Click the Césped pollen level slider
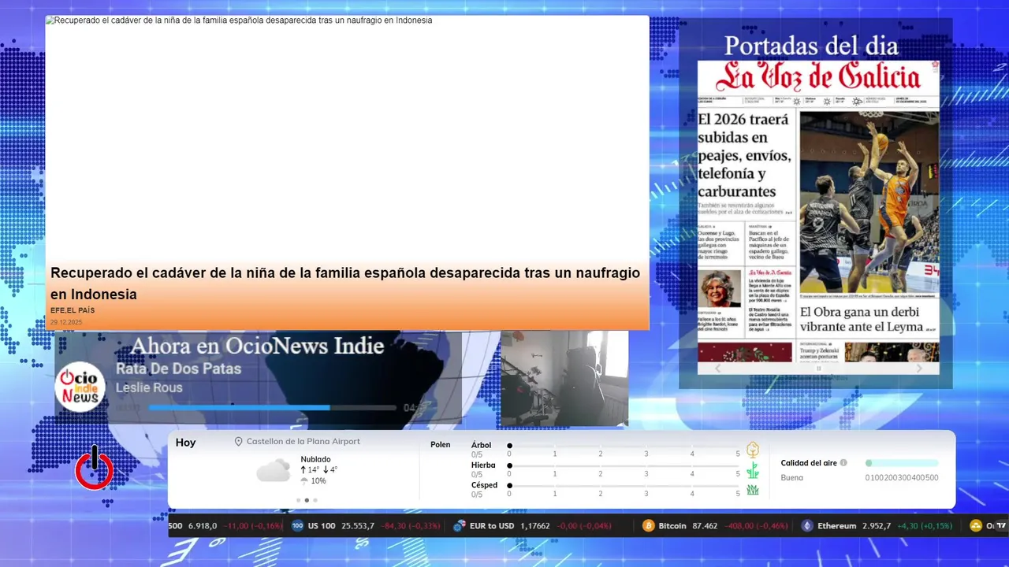The width and height of the screenshot is (1009, 567). [x=624, y=486]
